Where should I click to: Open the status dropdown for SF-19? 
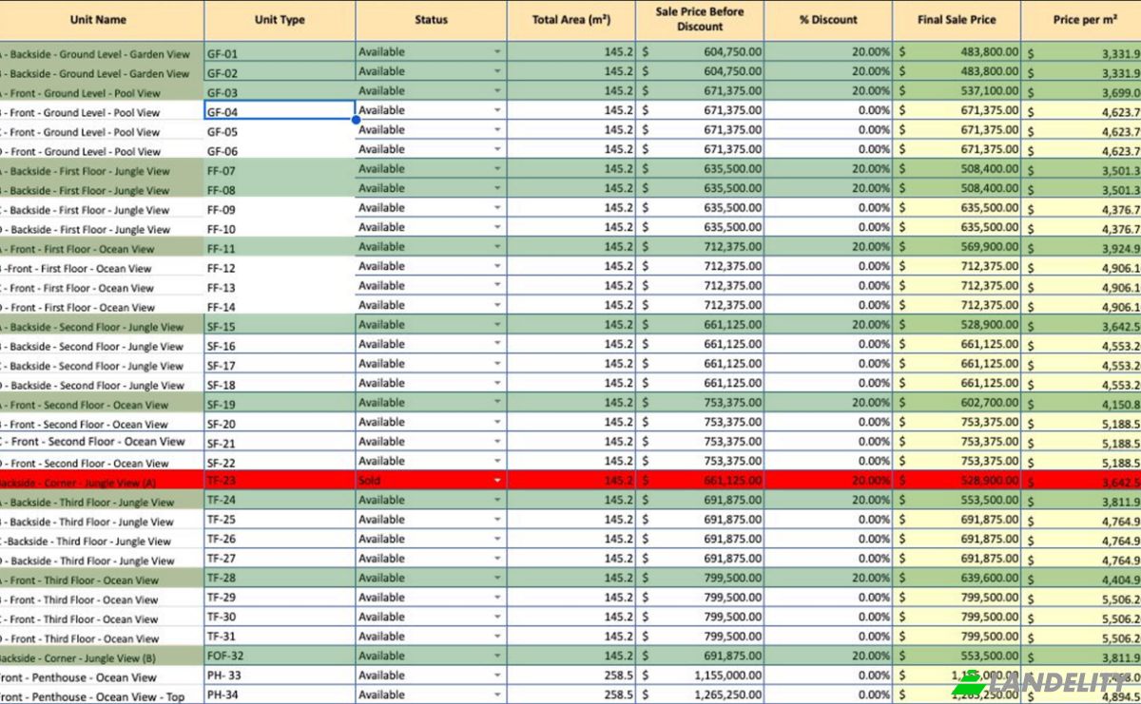[x=496, y=403]
